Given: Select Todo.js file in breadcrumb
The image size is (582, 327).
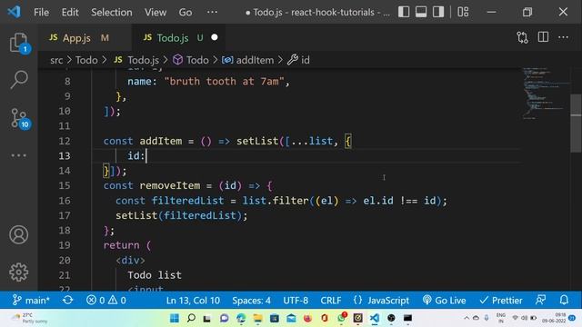Looking at the screenshot, I should 144,60.
